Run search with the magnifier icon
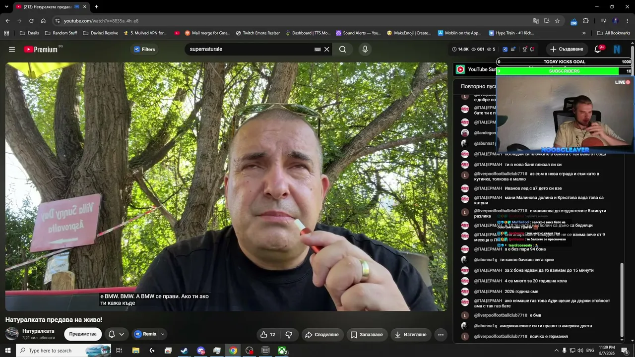The width and height of the screenshot is (635, 357). [x=343, y=49]
